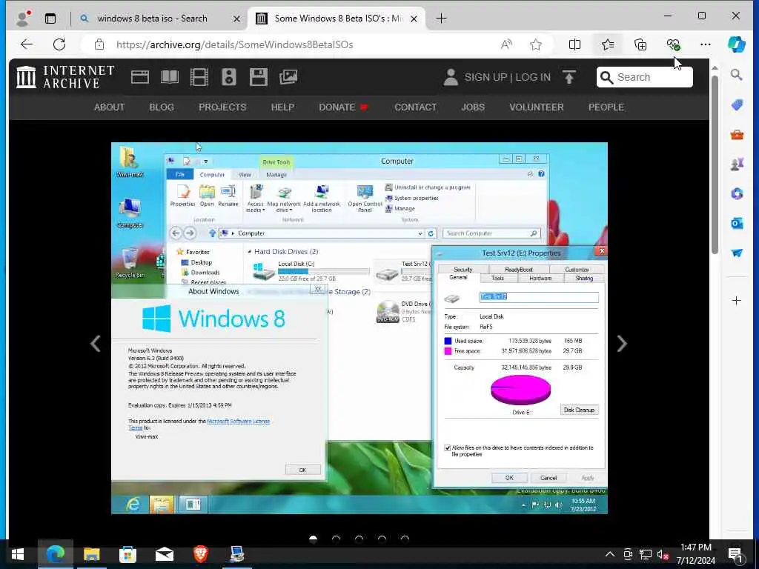Open the JOBS nav item
Viewport: 759px width, 569px height.
point(473,107)
